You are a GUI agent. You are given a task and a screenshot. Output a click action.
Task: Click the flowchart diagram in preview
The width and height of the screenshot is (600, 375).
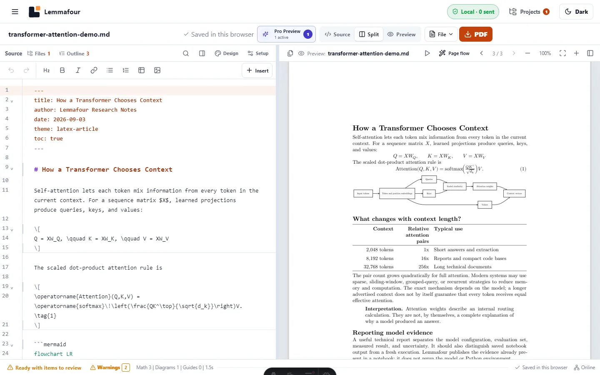point(440,192)
